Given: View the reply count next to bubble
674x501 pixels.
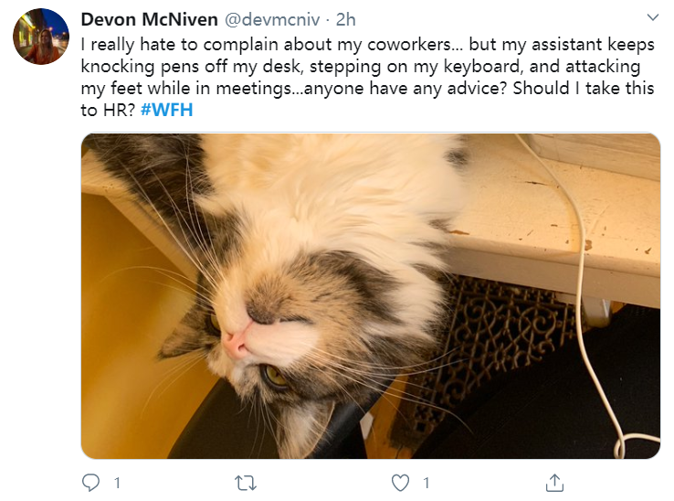Looking at the screenshot, I should click(x=117, y=483).
